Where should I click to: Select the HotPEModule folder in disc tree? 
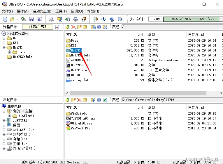(22, 57)
